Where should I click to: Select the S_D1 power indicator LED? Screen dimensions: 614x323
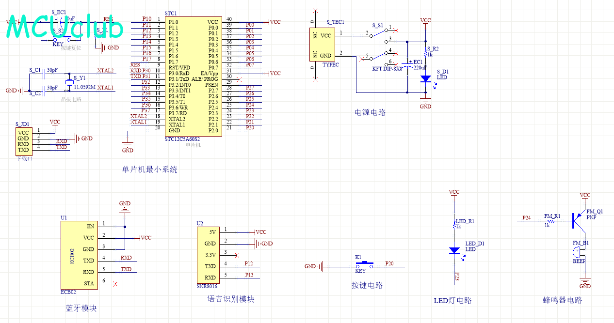(425, 78)
